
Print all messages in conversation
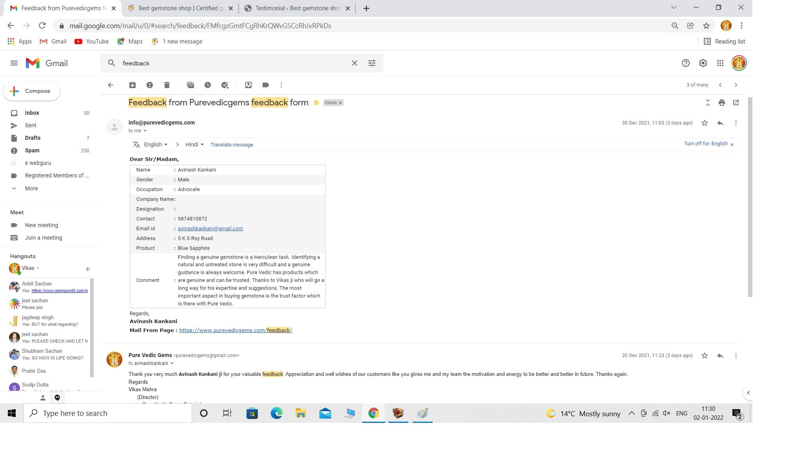(x=722, y=103)
